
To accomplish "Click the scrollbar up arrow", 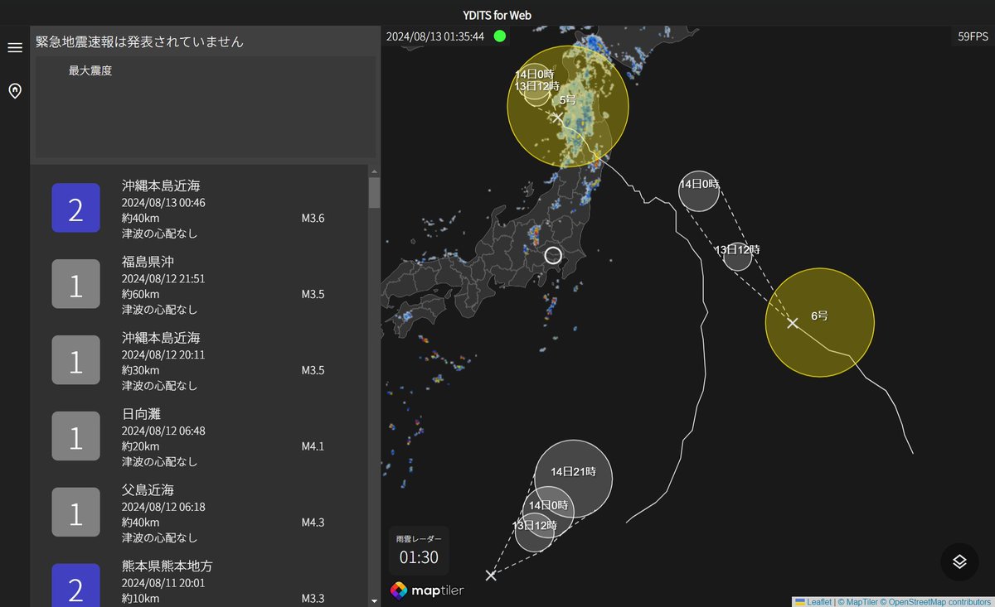I will [374, 171].
